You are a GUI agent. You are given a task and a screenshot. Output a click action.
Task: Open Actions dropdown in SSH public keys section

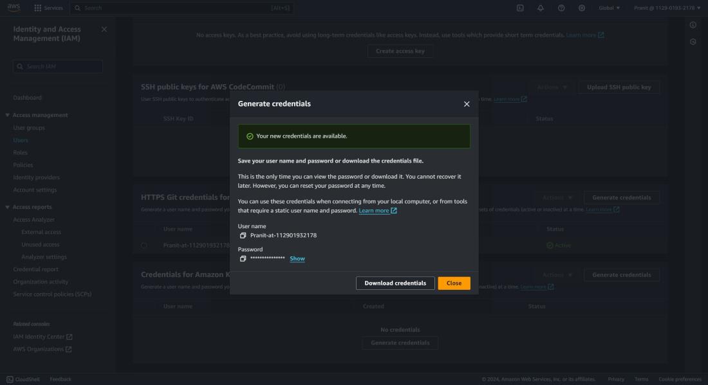point(552,87)
